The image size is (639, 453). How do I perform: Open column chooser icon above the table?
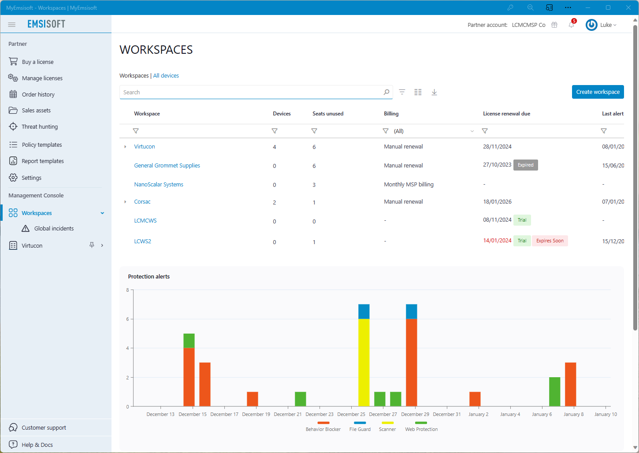(x=418, y=92)
